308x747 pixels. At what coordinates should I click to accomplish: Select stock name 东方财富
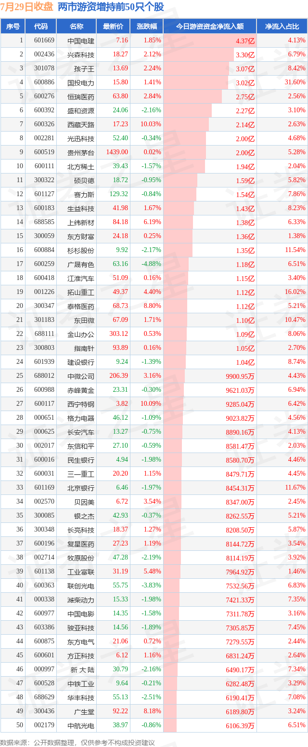tap(81, 237)
